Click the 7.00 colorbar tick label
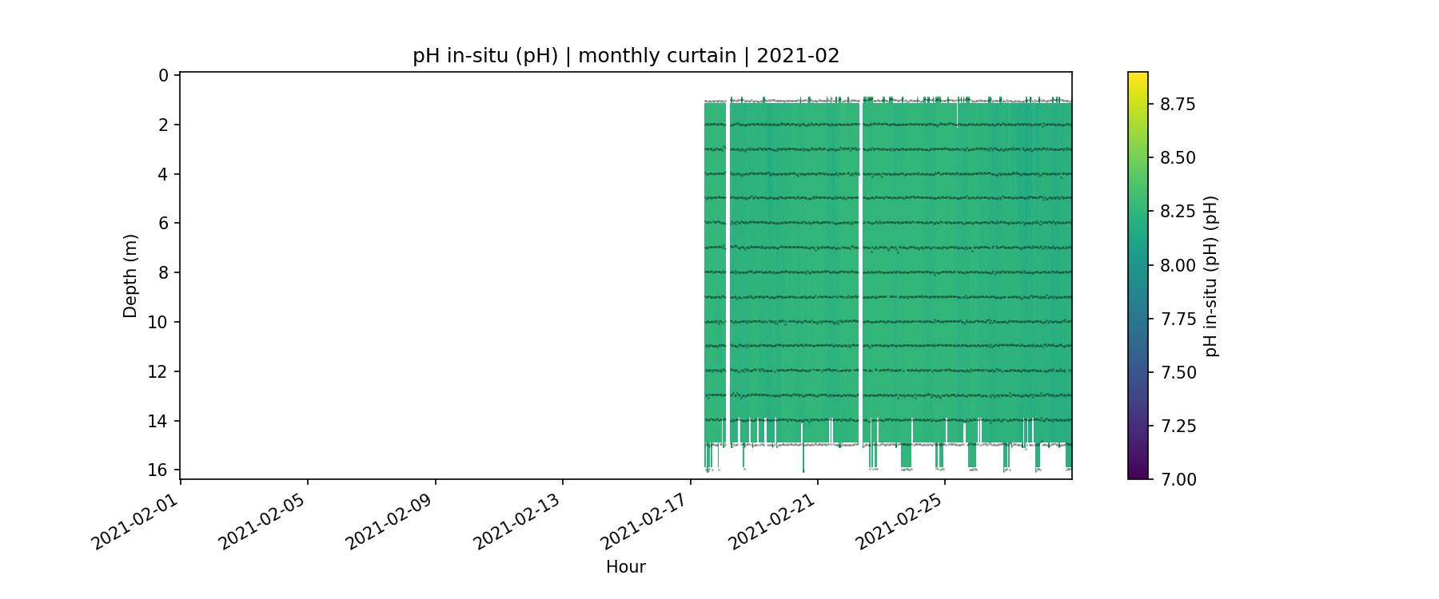 point(1178,479)
